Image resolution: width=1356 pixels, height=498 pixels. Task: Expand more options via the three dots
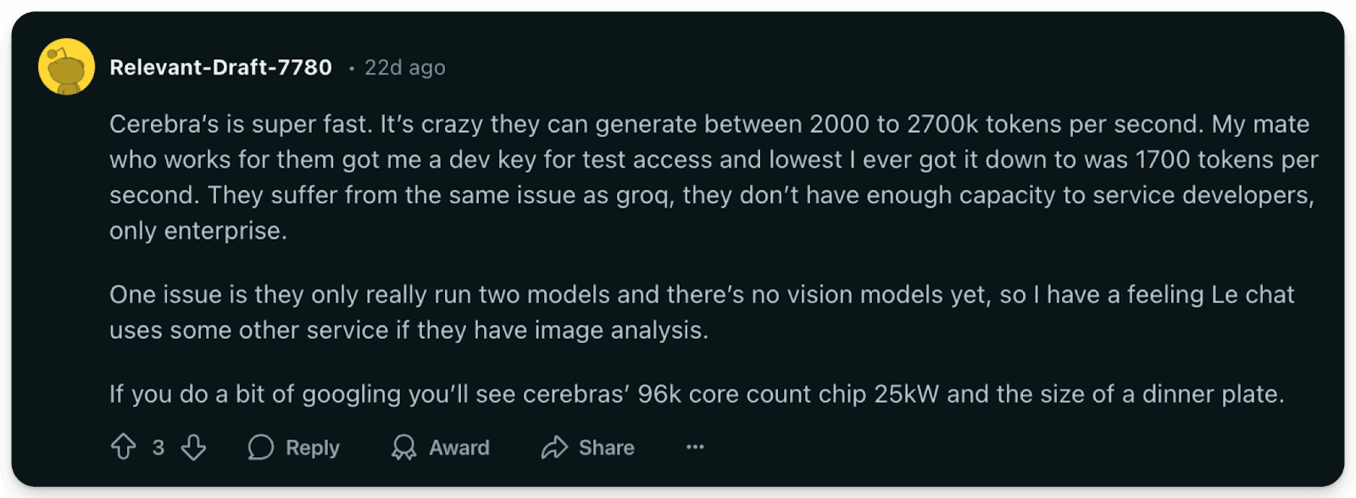[x=694, y=447]
